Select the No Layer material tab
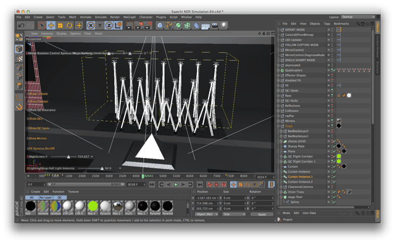 pos(46,197)
